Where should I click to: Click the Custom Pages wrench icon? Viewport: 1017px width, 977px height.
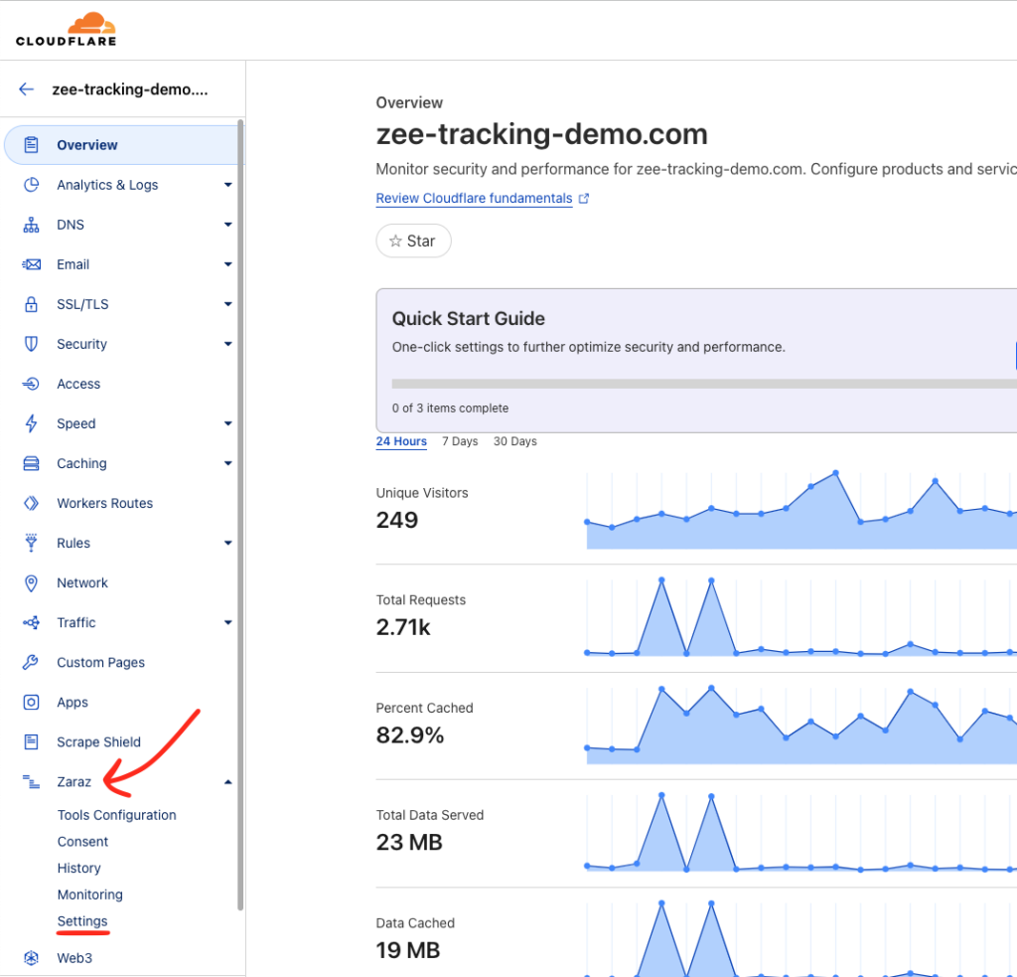tap(31, 662)
